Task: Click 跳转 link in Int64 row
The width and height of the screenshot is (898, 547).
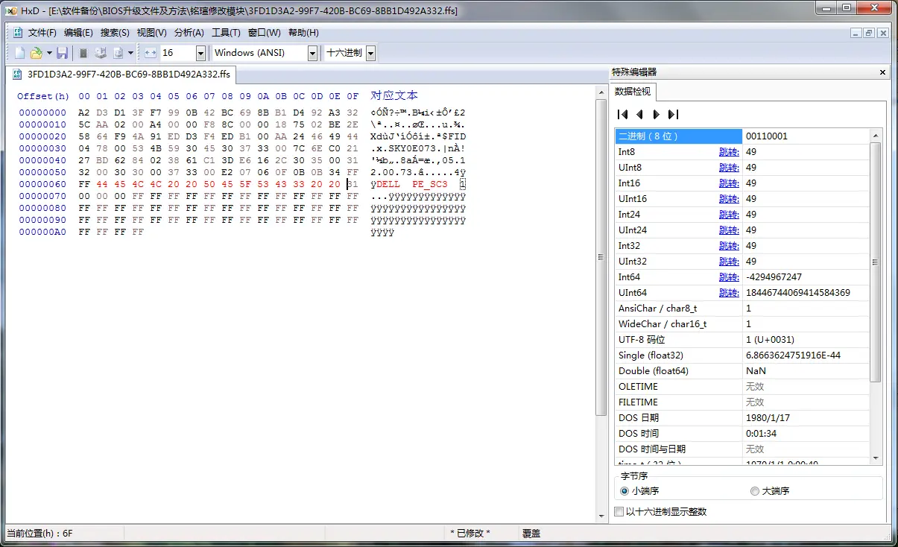Action: coord(729,277)
